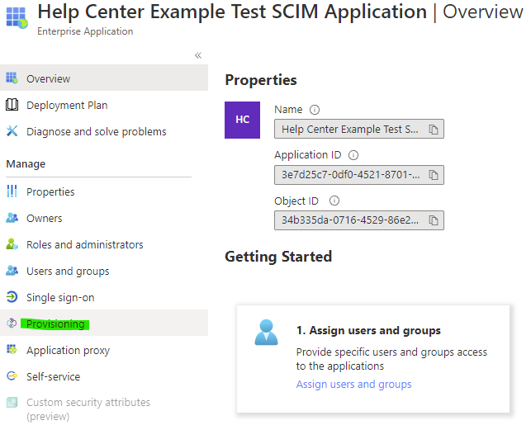Click the Provisioning sync icon
Viewport: 531px width, 444px height.
12,324
